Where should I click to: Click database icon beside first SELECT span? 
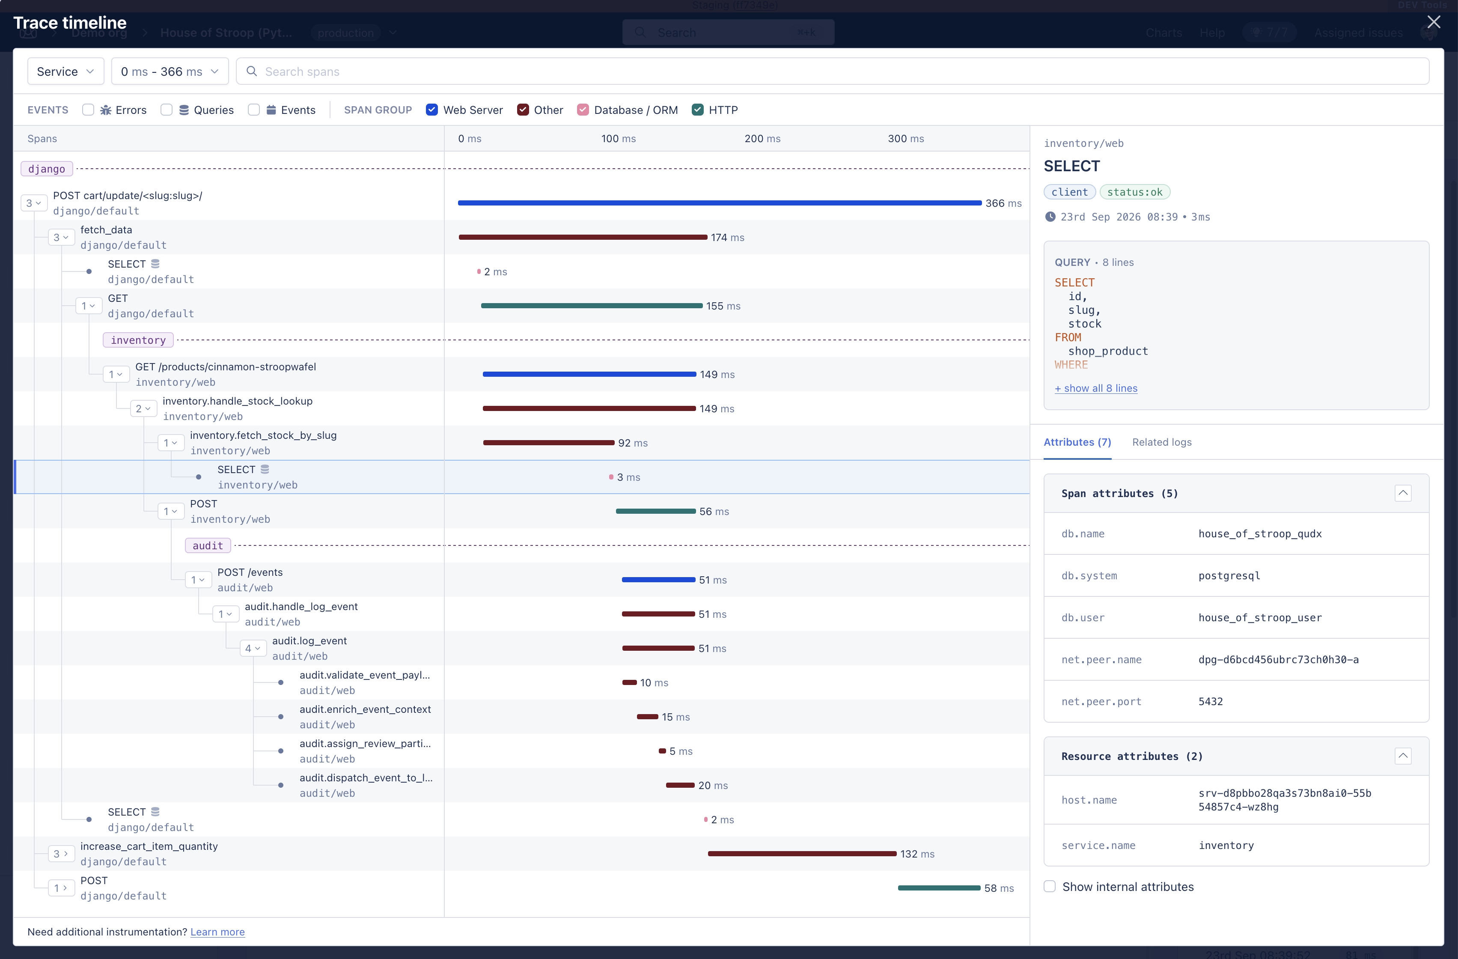pos(155,263)
